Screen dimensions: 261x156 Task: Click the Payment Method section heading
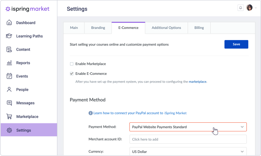pos(87,100)
